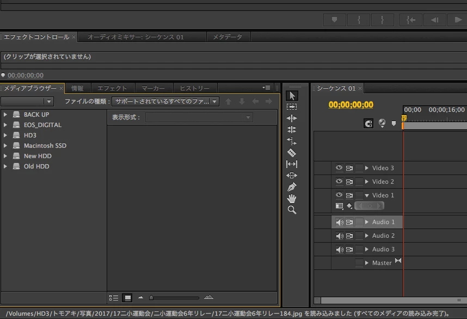467x319 pixels.
Task: Click Show Keyframes icon under Video 1
Action: pyautogui.click(x=349, y=206)
